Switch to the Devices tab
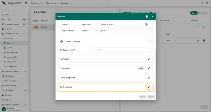The image size is (211, 112). pos(194,20)
